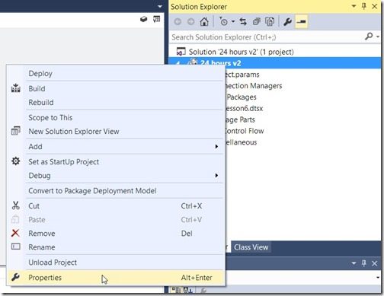Pin the Solution Explorer panel

click(364, 6)
